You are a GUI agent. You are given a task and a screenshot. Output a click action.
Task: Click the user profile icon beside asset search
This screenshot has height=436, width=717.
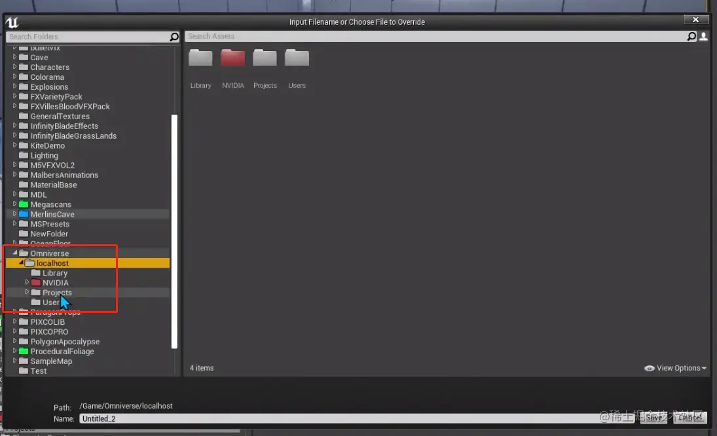click(x=703, y=36)
